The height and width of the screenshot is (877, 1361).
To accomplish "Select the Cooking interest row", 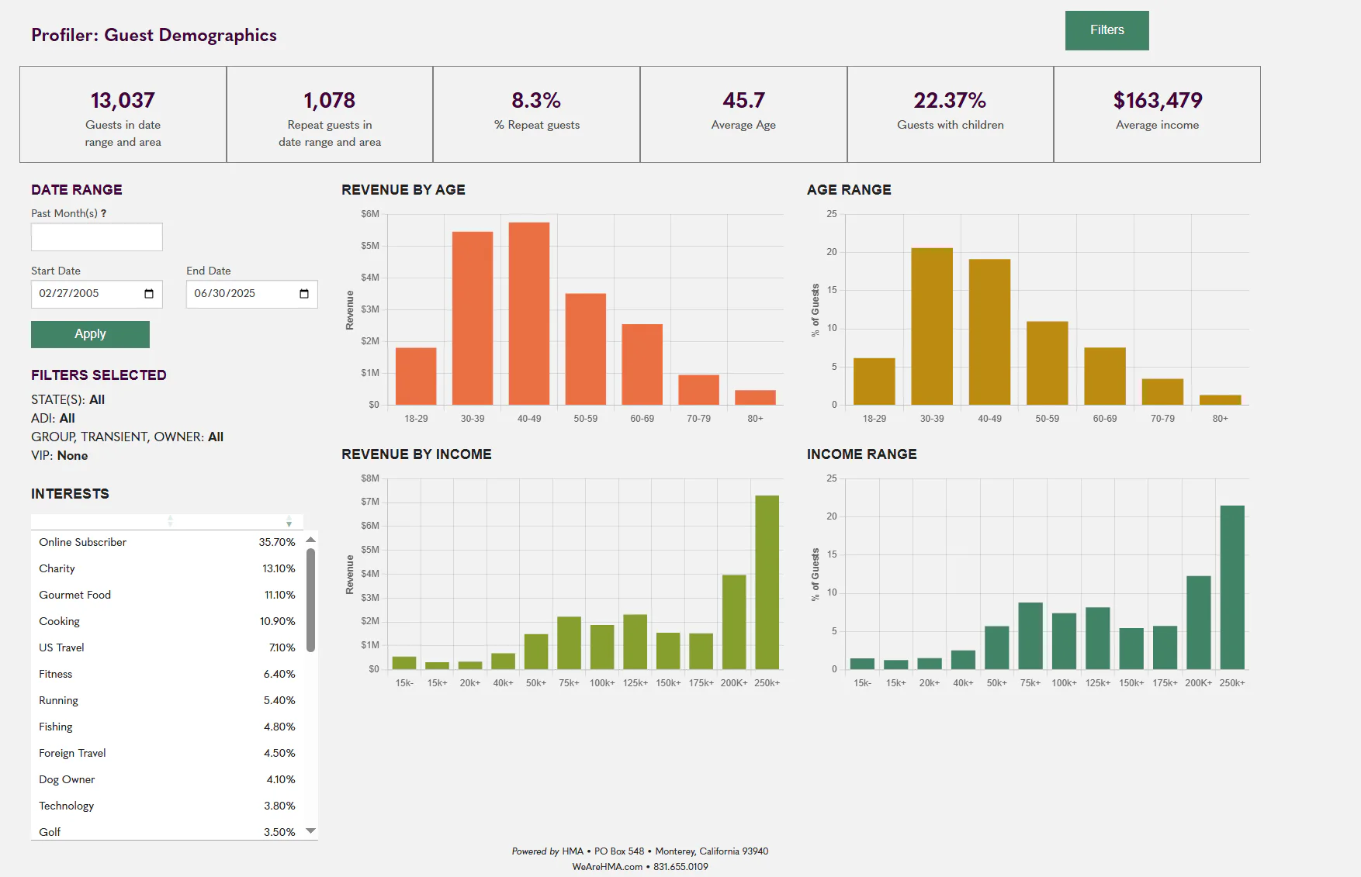I will [x=167, y=621].
